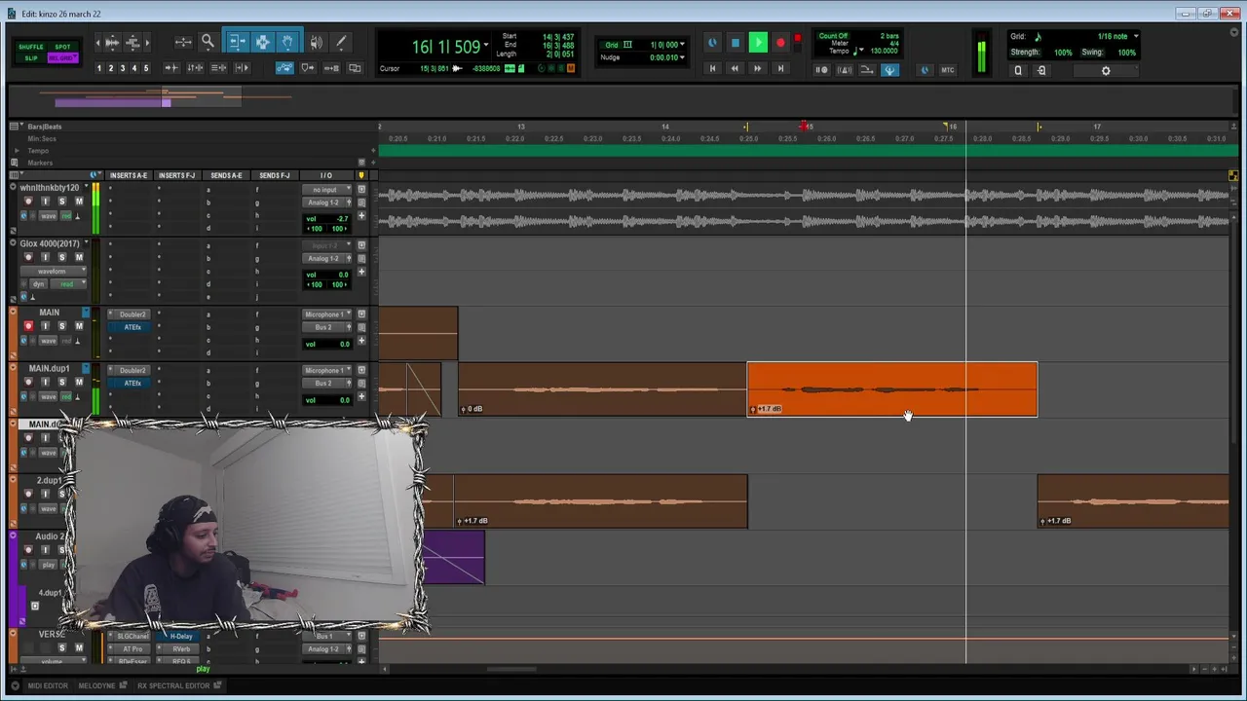Click Stop in the transport
The width and height of the screenshot is (1247, 701).
coord(736,43)
